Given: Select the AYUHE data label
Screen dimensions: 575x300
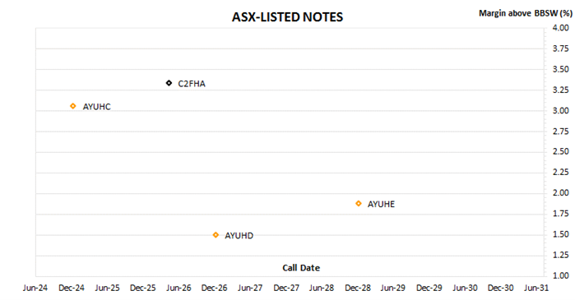Looking at the screenshot, I should coord(382,205).
